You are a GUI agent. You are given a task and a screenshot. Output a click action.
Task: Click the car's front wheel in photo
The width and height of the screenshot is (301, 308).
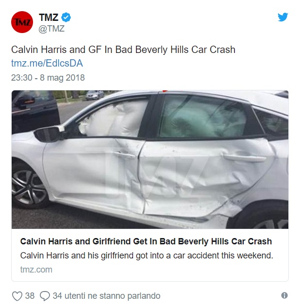[30, 187]
